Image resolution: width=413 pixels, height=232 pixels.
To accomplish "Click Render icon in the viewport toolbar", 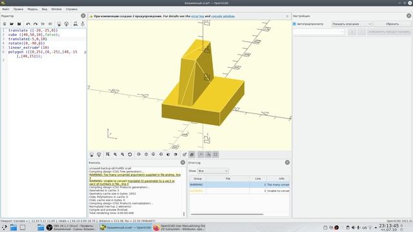I will point(99,155).
